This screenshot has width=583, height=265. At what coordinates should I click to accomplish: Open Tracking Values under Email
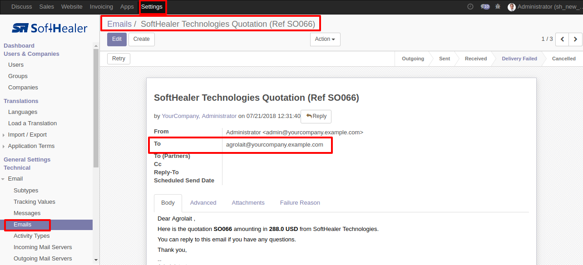tap(35, 202)
